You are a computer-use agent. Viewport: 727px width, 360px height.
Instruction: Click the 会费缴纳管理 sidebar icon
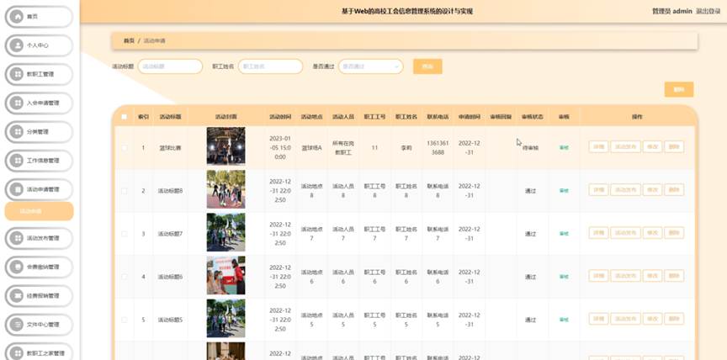pyautogui.click(x=17, y=267)
